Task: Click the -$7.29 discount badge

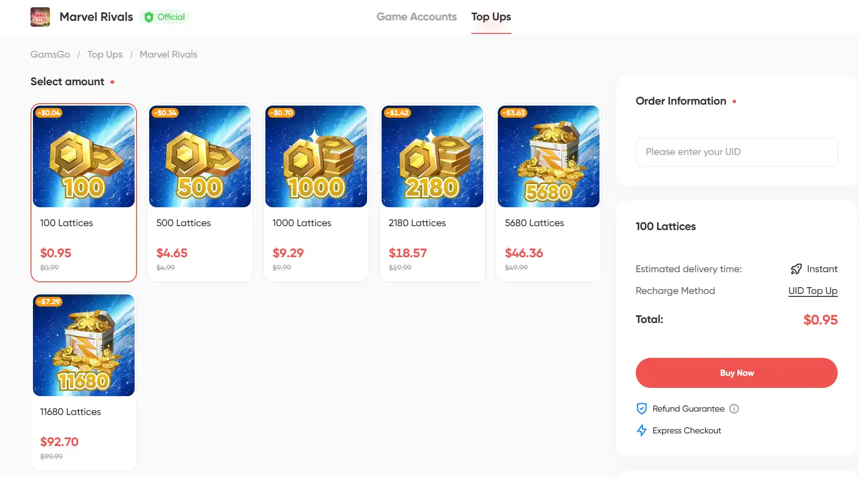Action: [49, 302]
